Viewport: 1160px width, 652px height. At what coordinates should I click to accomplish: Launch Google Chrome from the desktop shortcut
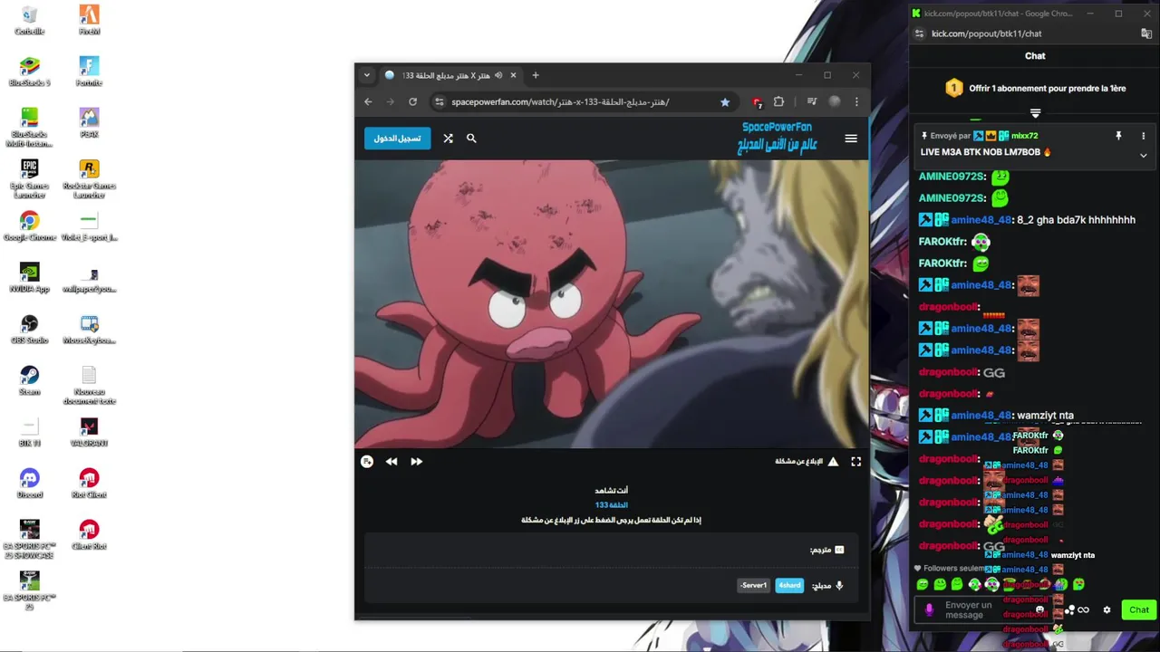click(x=30, y=226)
